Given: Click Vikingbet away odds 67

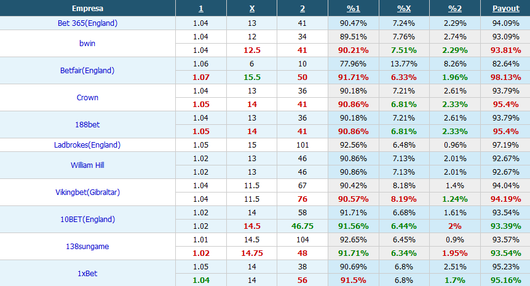Looking at the screenshot, I should click(302, 186).
